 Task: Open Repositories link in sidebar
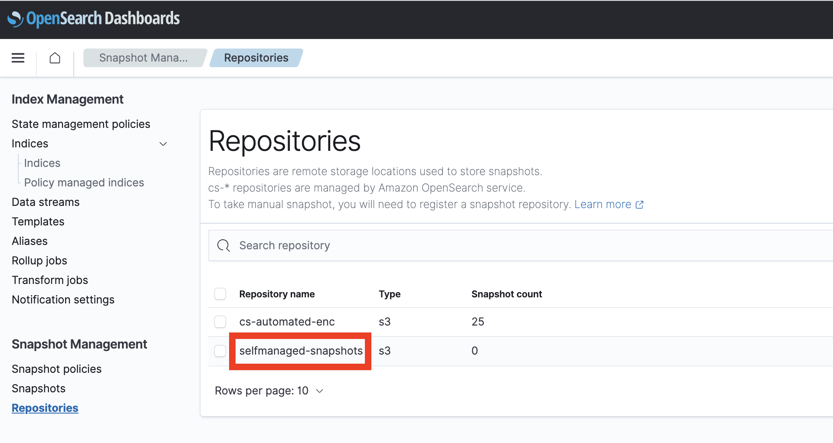point(45,408)
